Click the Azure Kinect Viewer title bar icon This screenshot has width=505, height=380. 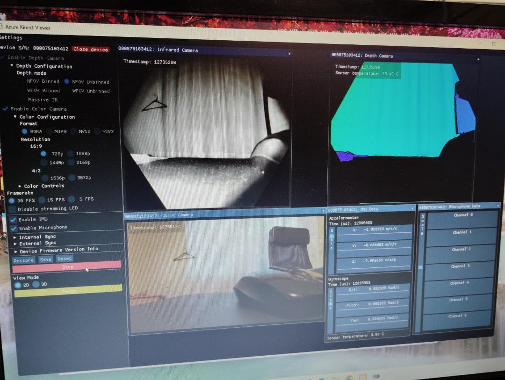(x=3, y=27)
